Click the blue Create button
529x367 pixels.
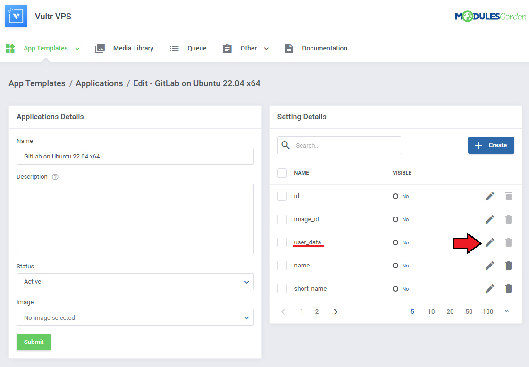tap(491, 145)
